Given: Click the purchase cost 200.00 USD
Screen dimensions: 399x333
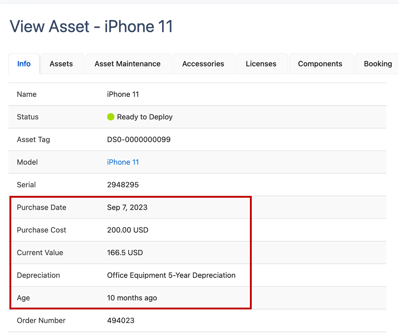Looking at the screenshot, I should pos(128,230).
